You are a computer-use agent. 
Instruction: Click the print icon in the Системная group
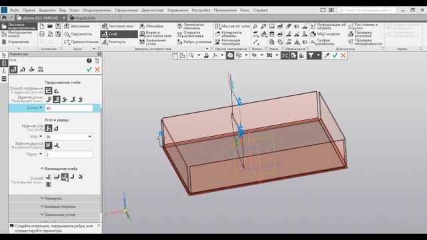coord(42,34)
